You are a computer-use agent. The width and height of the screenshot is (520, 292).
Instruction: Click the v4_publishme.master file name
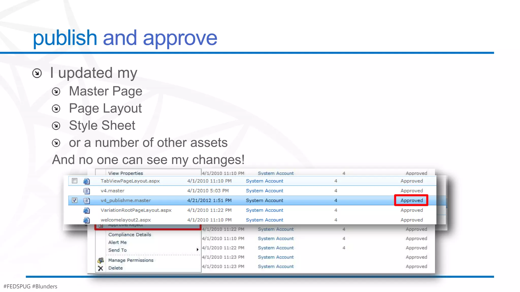tap(126, 200)
